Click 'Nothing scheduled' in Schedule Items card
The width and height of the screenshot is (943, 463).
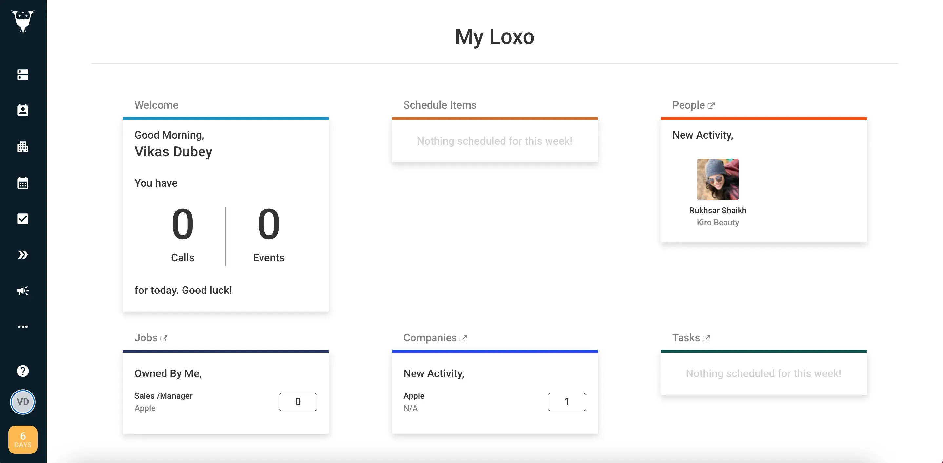[x=494, y=141]
